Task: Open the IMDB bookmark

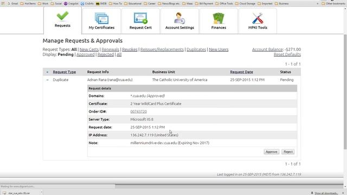Action: point(101,4)
